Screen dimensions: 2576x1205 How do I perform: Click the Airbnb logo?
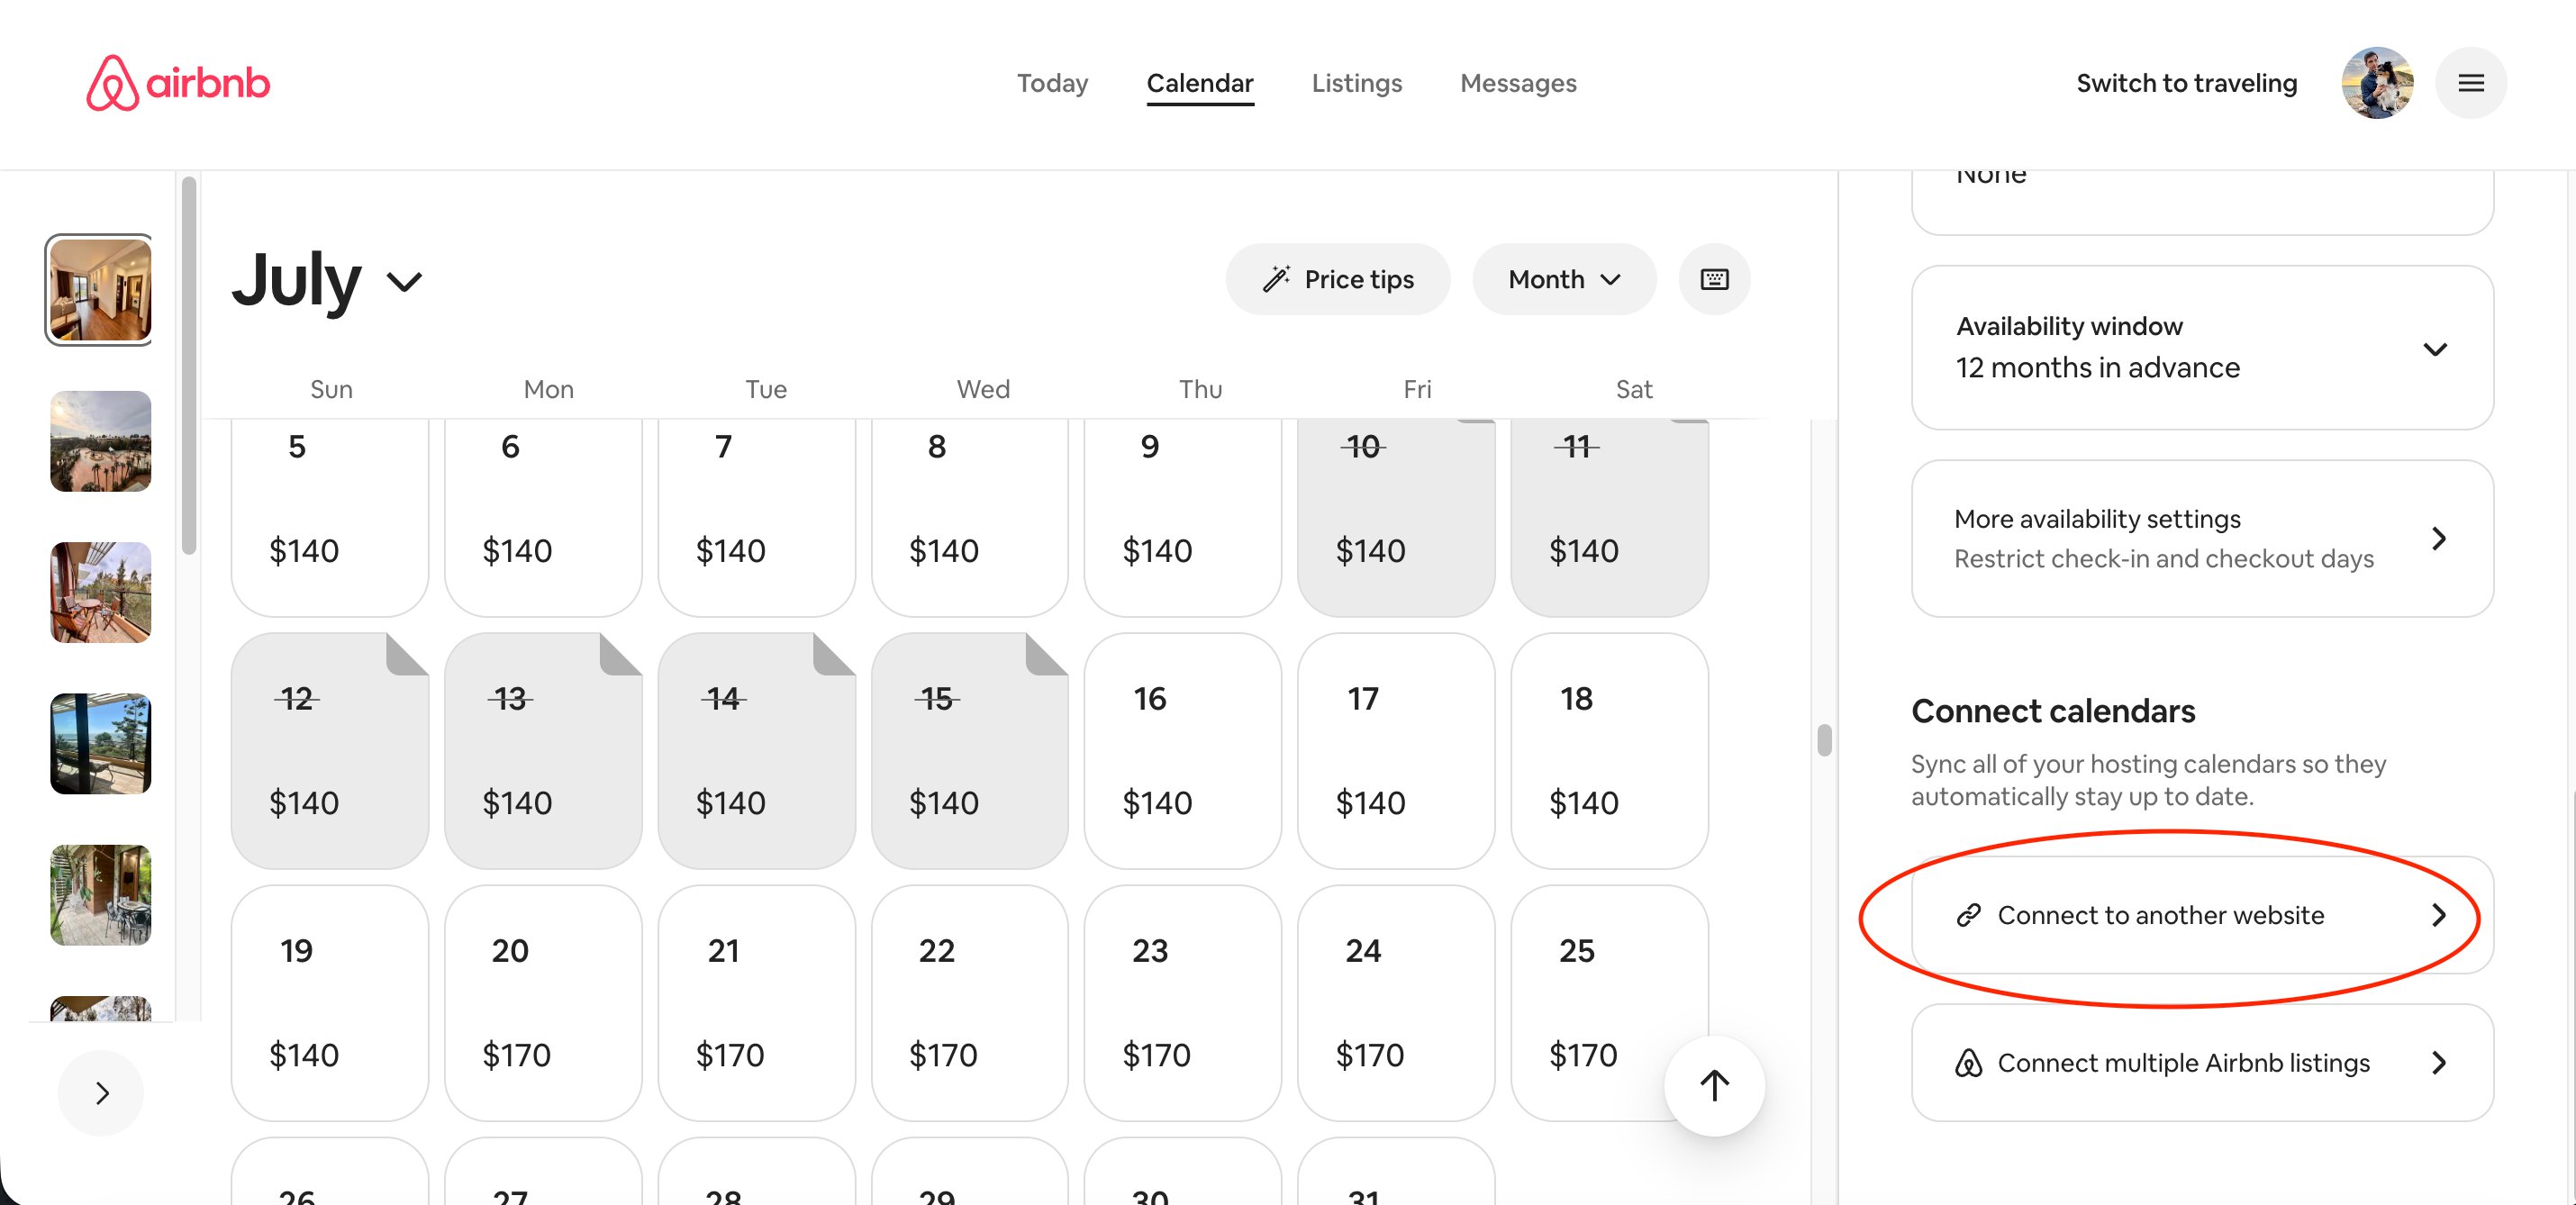pyautogui.click(x=178, y=83)
